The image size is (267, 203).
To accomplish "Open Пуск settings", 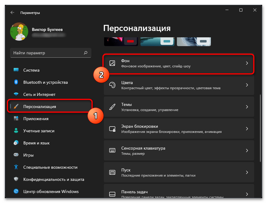I will click(179, 172).
